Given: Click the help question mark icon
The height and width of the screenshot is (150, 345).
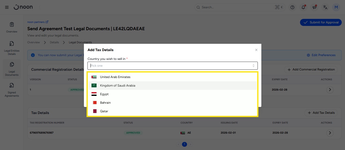Looking at the screenshot, I should pyautogui.click(x=292, y=7).
